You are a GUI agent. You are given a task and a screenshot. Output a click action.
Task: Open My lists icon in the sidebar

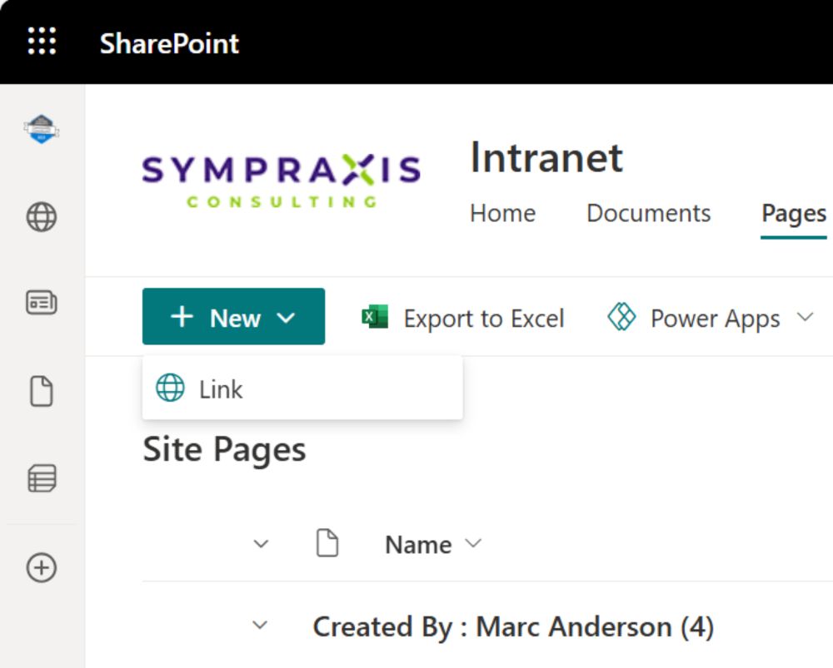[42, 478]
